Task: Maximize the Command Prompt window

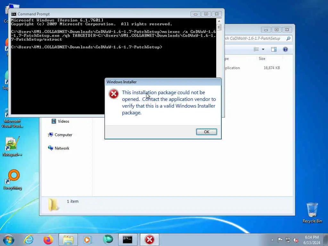Action: pos(206,14)
